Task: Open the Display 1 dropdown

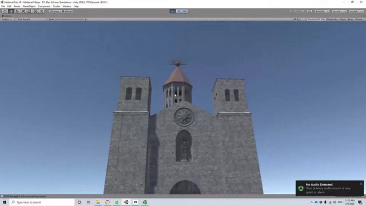Action: (x=8, y=19)
